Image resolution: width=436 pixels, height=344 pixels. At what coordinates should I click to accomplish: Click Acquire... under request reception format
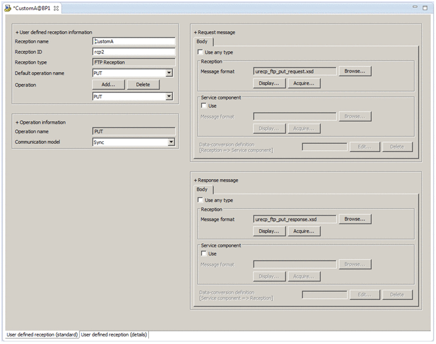click(x=304, y=83)
